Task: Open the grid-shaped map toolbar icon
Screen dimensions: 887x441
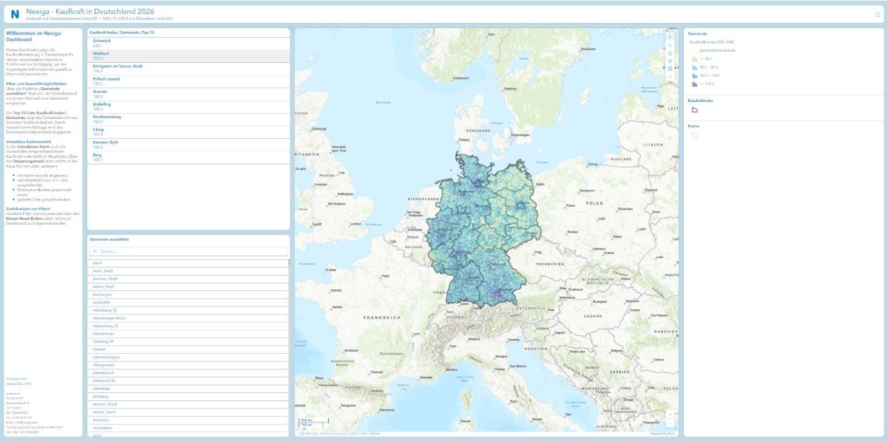Action: click(x=670, y=69)
